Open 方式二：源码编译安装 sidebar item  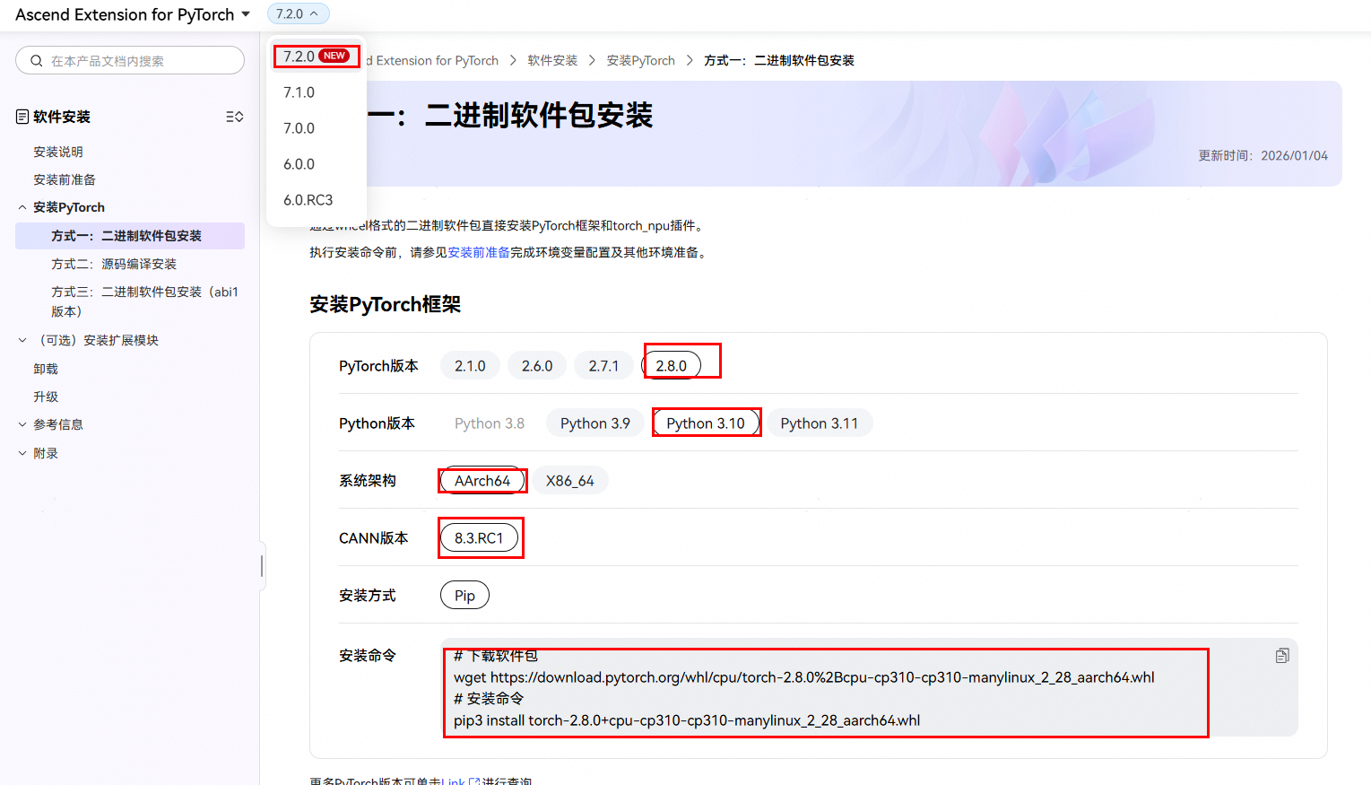pos(114,264)
